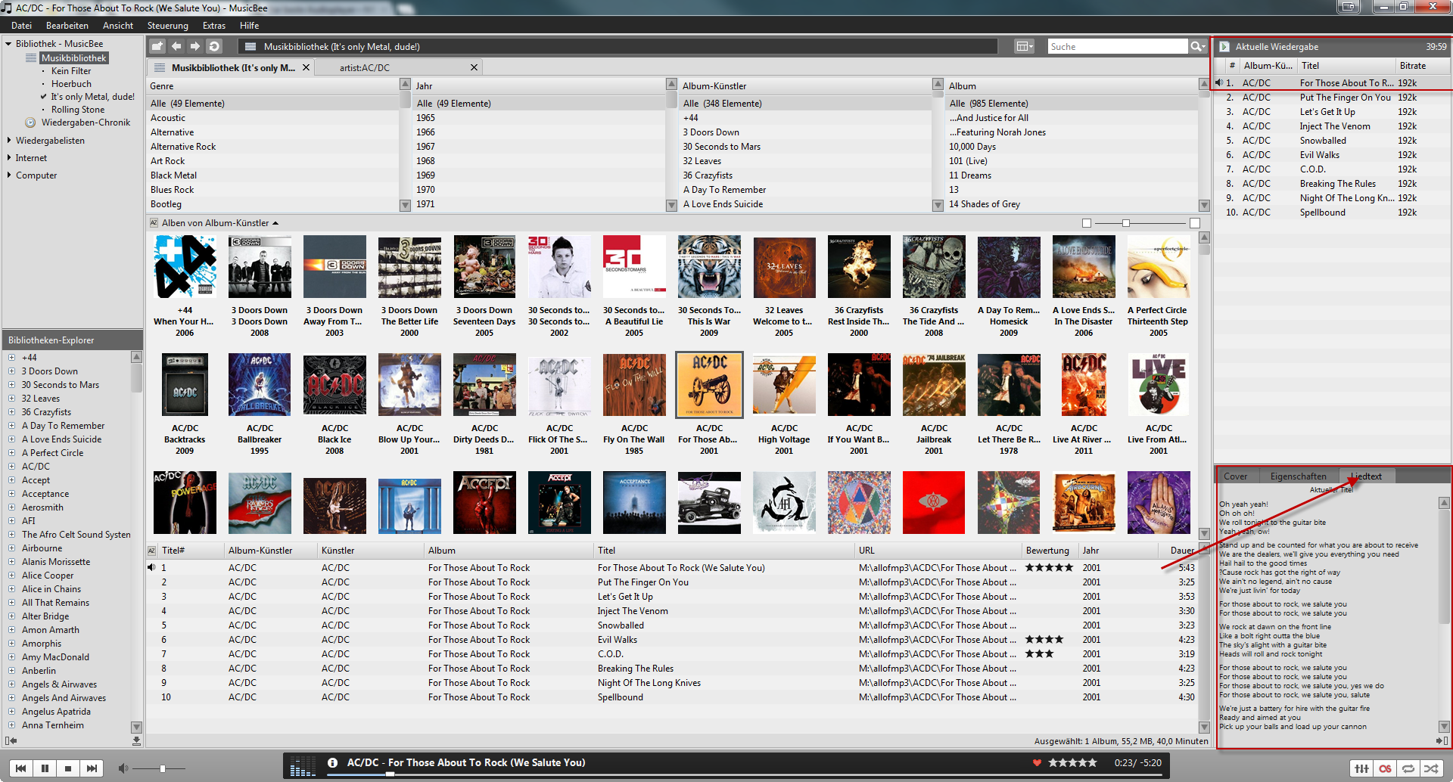Open the AC/DC Black Ice album cover
1453x782 pixels.
coord(334,384)
